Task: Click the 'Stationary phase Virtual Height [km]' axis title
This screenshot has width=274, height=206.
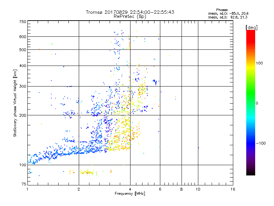Action: point(15,103)
